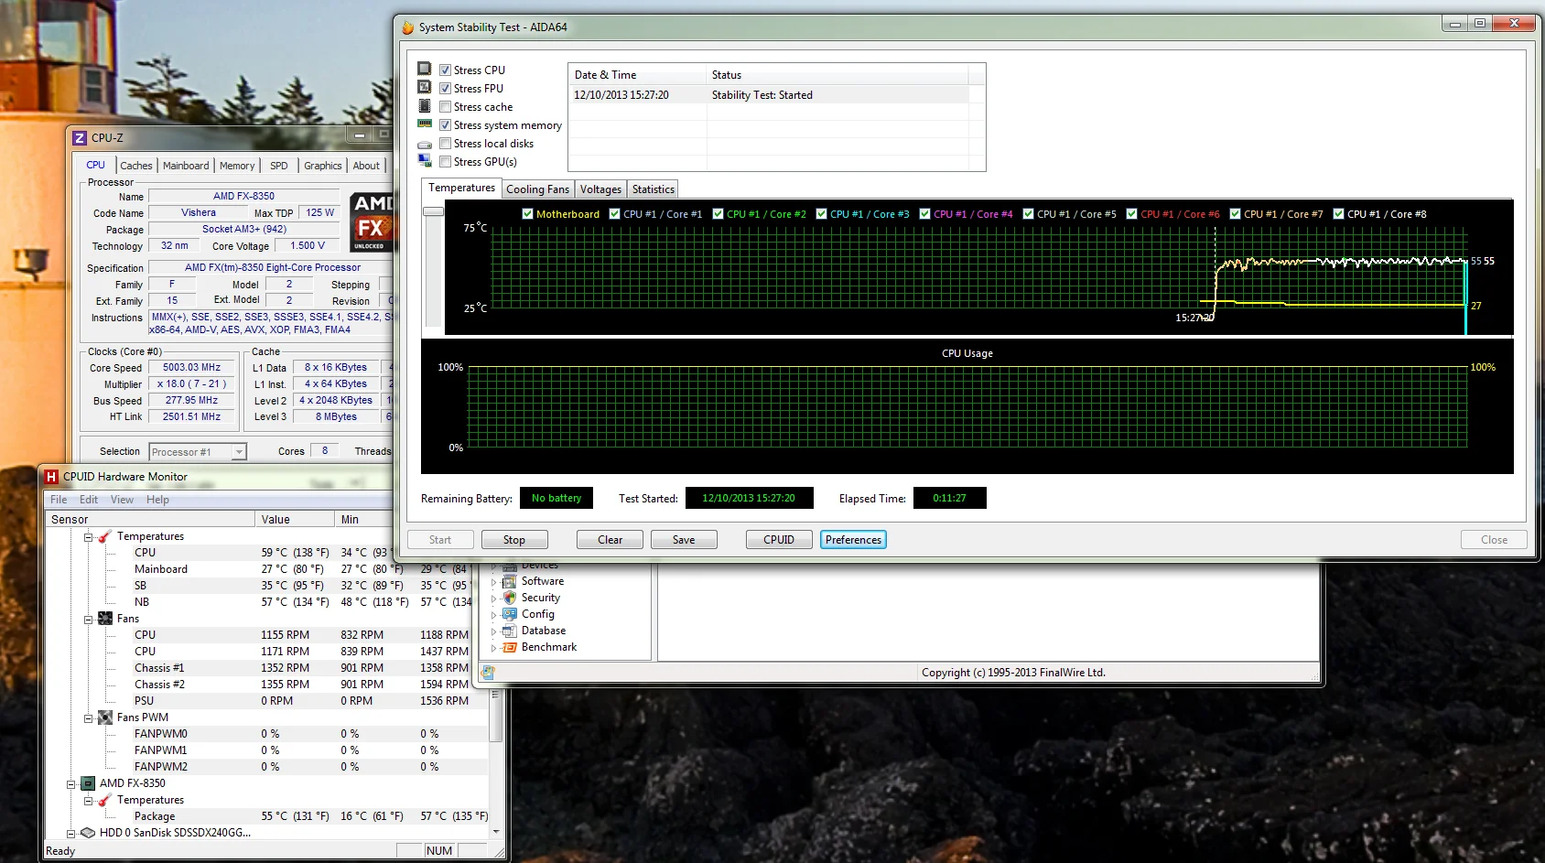This screenshot has height=863, width=1545.
Task: Open the Statistics tab
Action: (653, 189)
